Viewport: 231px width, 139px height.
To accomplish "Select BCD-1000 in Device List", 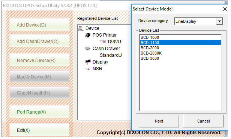I will (180, 37).
